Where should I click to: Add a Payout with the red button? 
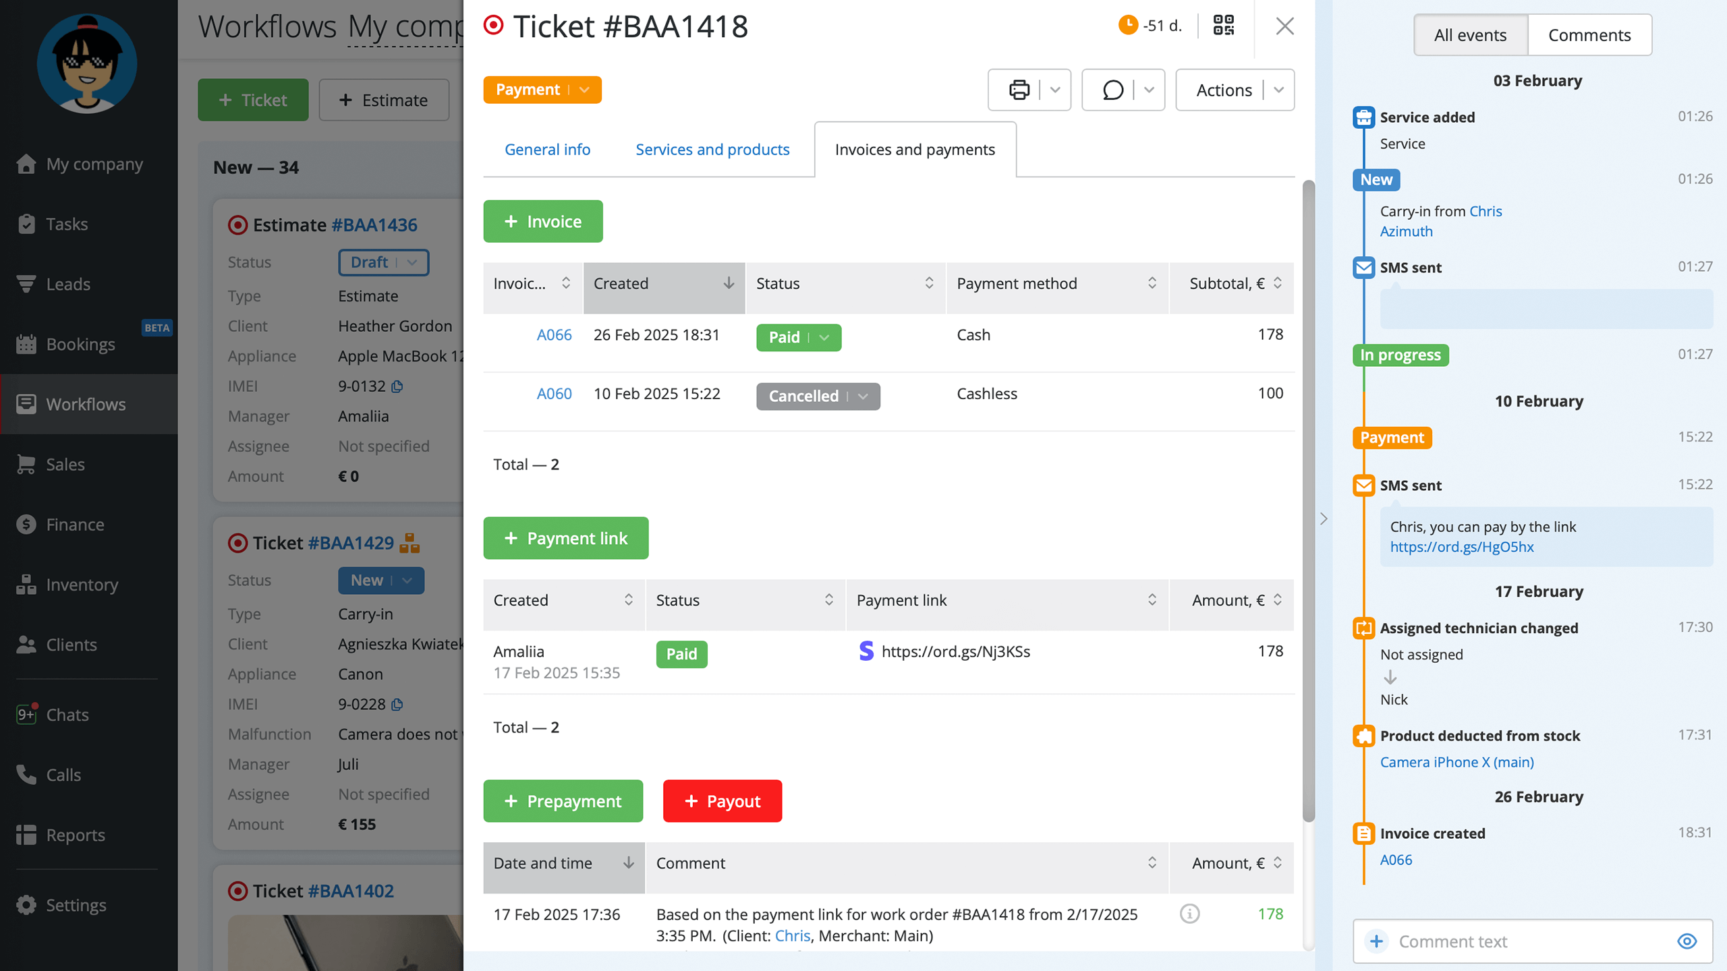[x=722, y=801]
